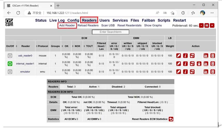Enable the usb_reader0 reader

tap(10, 56)
